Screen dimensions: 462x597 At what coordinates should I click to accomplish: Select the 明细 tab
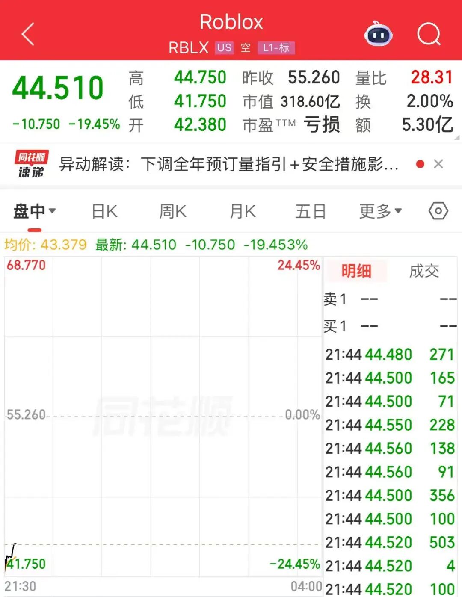(356, 271)
